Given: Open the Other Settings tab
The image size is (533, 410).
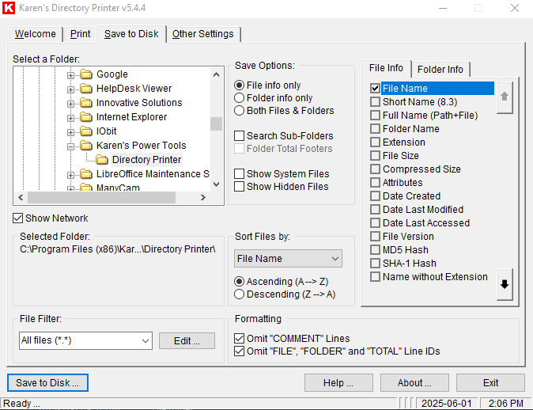Looking at the screenshot, I should point(203,34).
